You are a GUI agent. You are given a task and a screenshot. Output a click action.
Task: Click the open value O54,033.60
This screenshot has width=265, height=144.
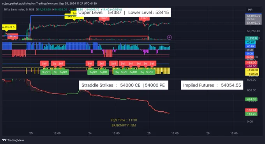(x=43, y=9)
